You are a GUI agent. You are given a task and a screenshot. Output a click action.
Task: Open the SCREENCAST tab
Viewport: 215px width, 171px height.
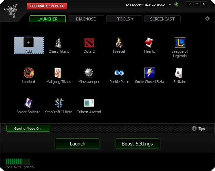163,19
